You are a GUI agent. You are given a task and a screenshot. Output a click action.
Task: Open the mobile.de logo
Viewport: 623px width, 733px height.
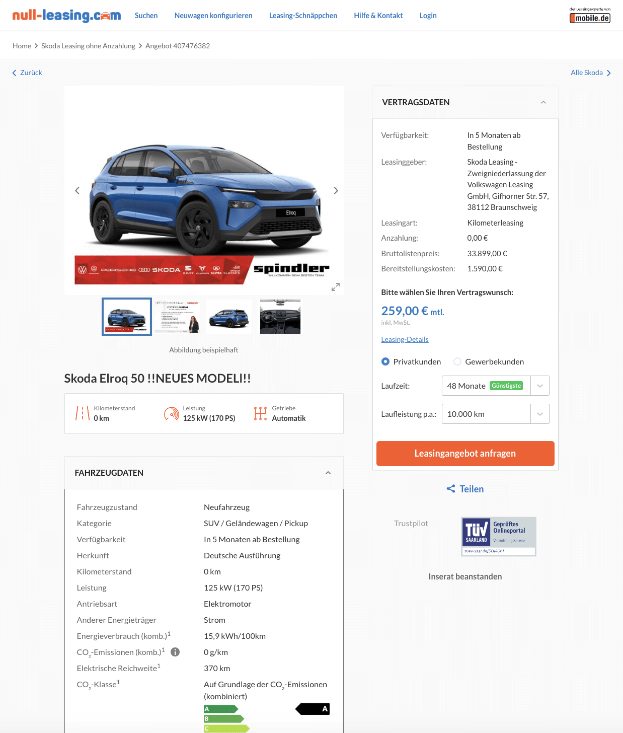tap(590, 16)
